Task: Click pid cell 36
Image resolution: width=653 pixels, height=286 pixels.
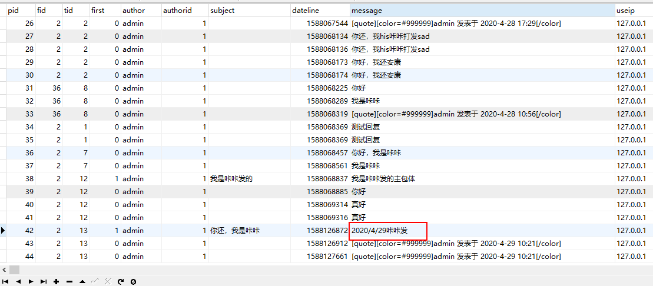Action: 21,153
